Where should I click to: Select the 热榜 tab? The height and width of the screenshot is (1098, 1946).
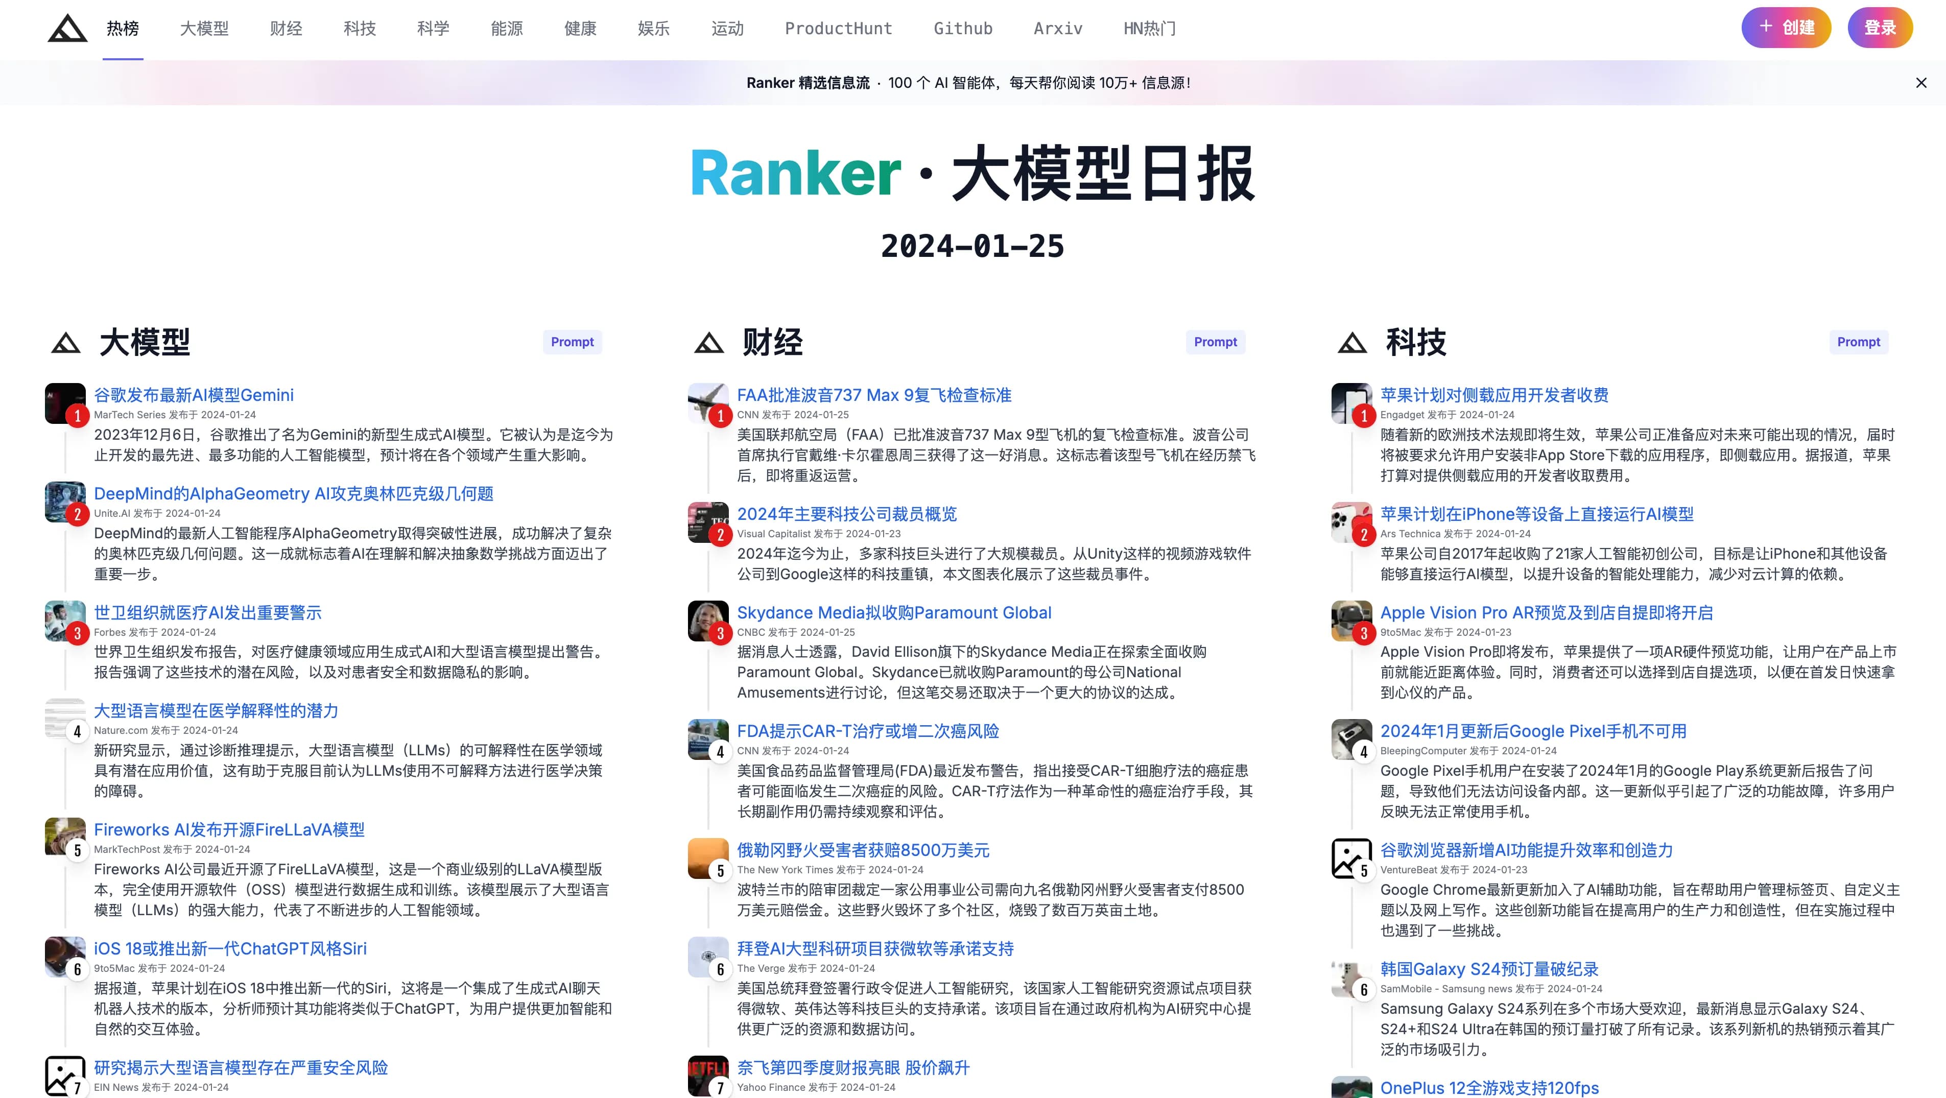123,29
